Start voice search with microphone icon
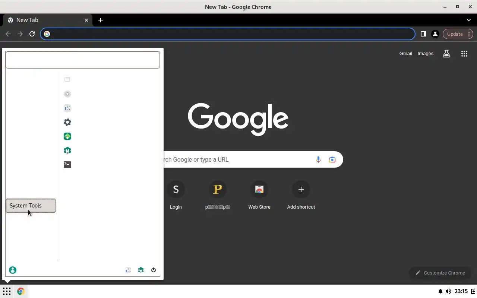 [318, 159]
